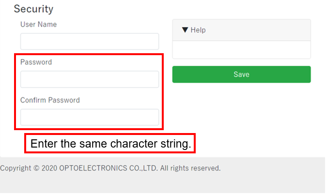Screen dimensions: 326x194
Task: Select the Confirm Password input field
Action: coord(90,117)
